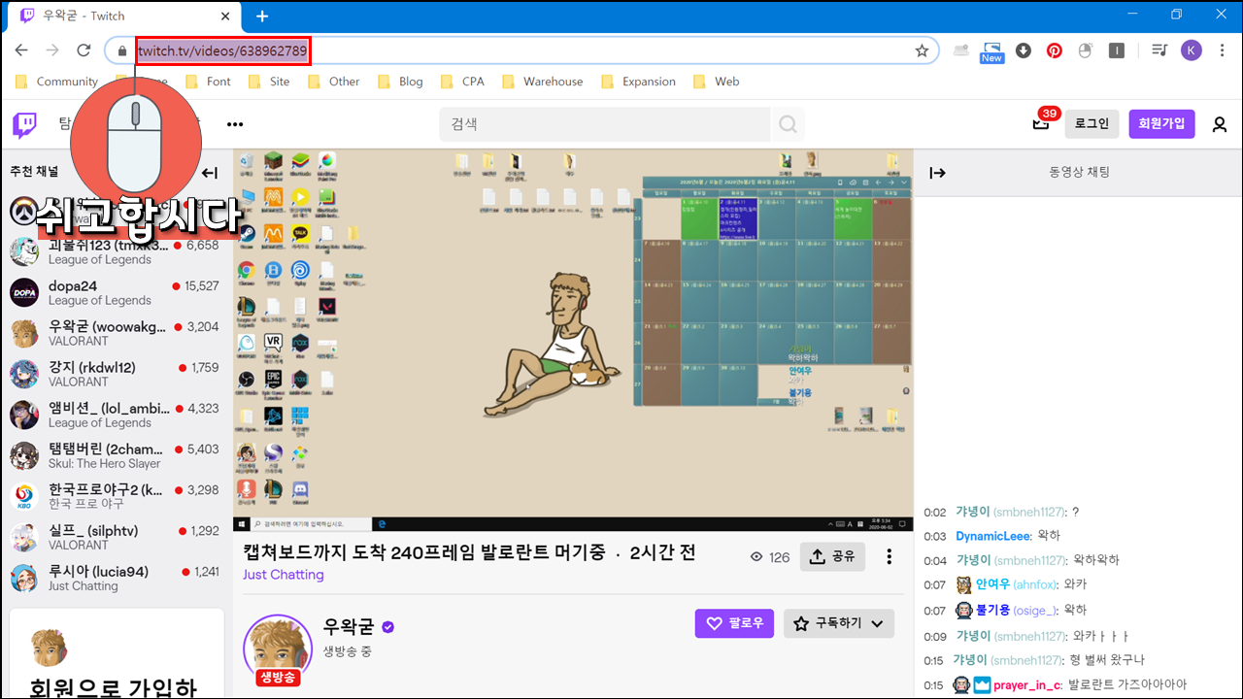Viewport: 1243px width, 699px height.
Task: Click the site lock icon in address bar
Action: coord(122,50)
